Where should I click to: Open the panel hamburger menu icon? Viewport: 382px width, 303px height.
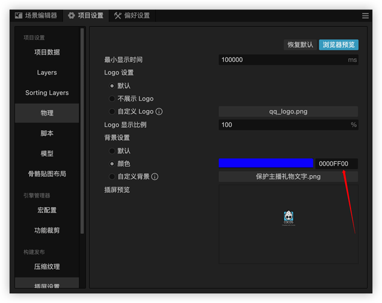click(x=365, y=16)
